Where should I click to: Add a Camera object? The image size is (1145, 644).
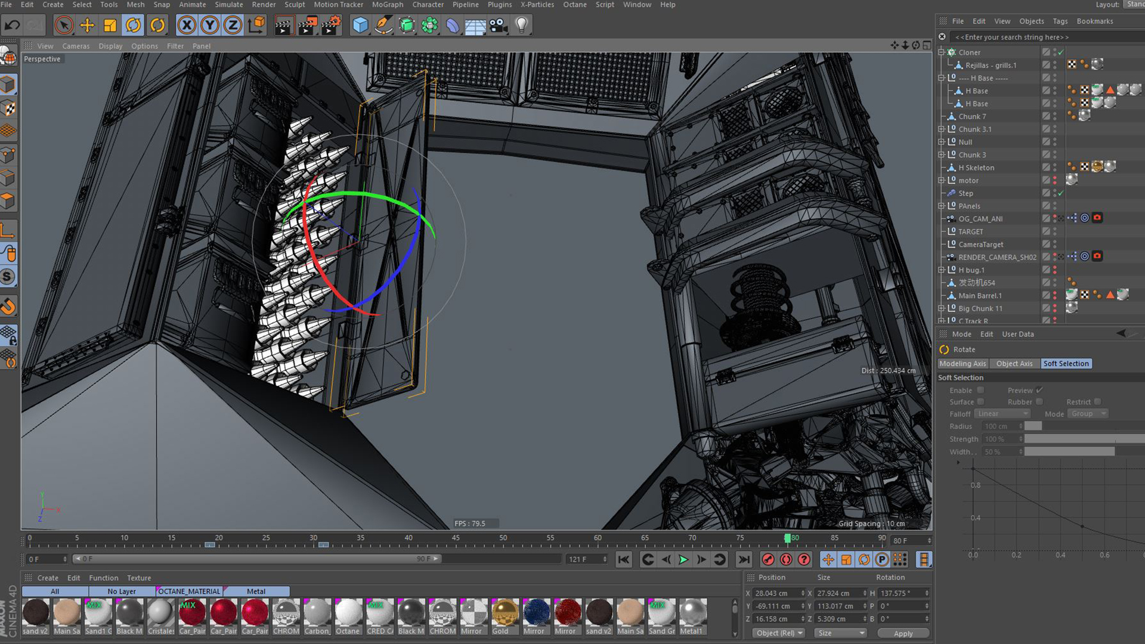499,25
